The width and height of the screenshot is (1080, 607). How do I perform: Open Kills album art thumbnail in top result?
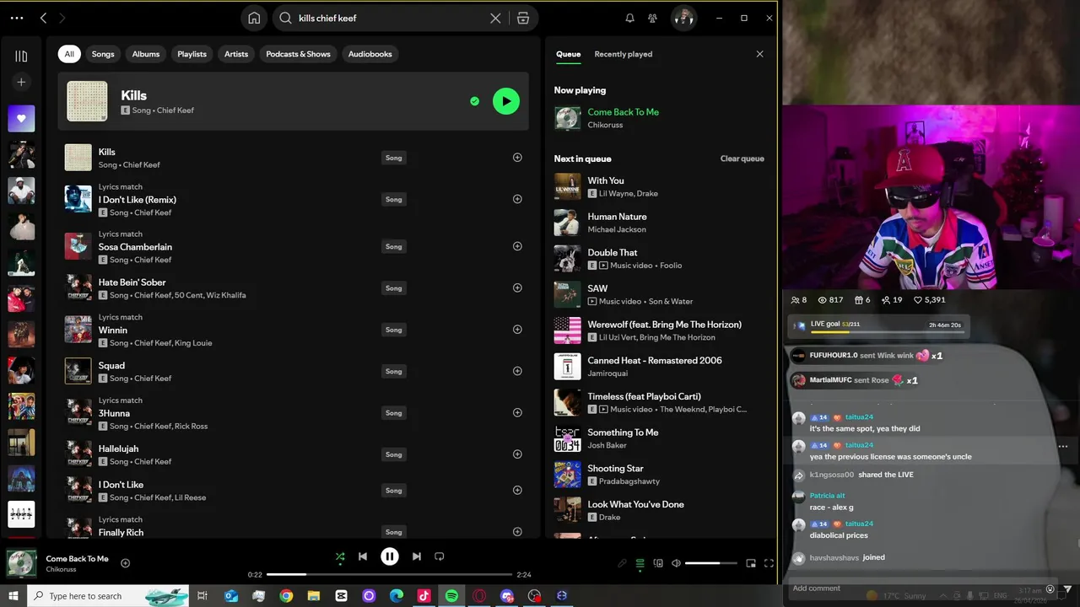coord(87,101)
